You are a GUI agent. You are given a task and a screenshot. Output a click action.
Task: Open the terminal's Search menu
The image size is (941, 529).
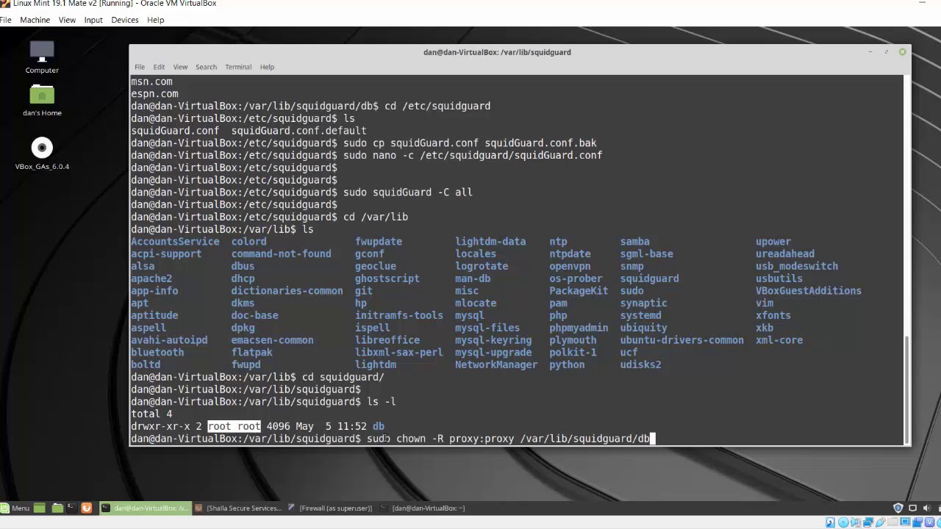206,67
